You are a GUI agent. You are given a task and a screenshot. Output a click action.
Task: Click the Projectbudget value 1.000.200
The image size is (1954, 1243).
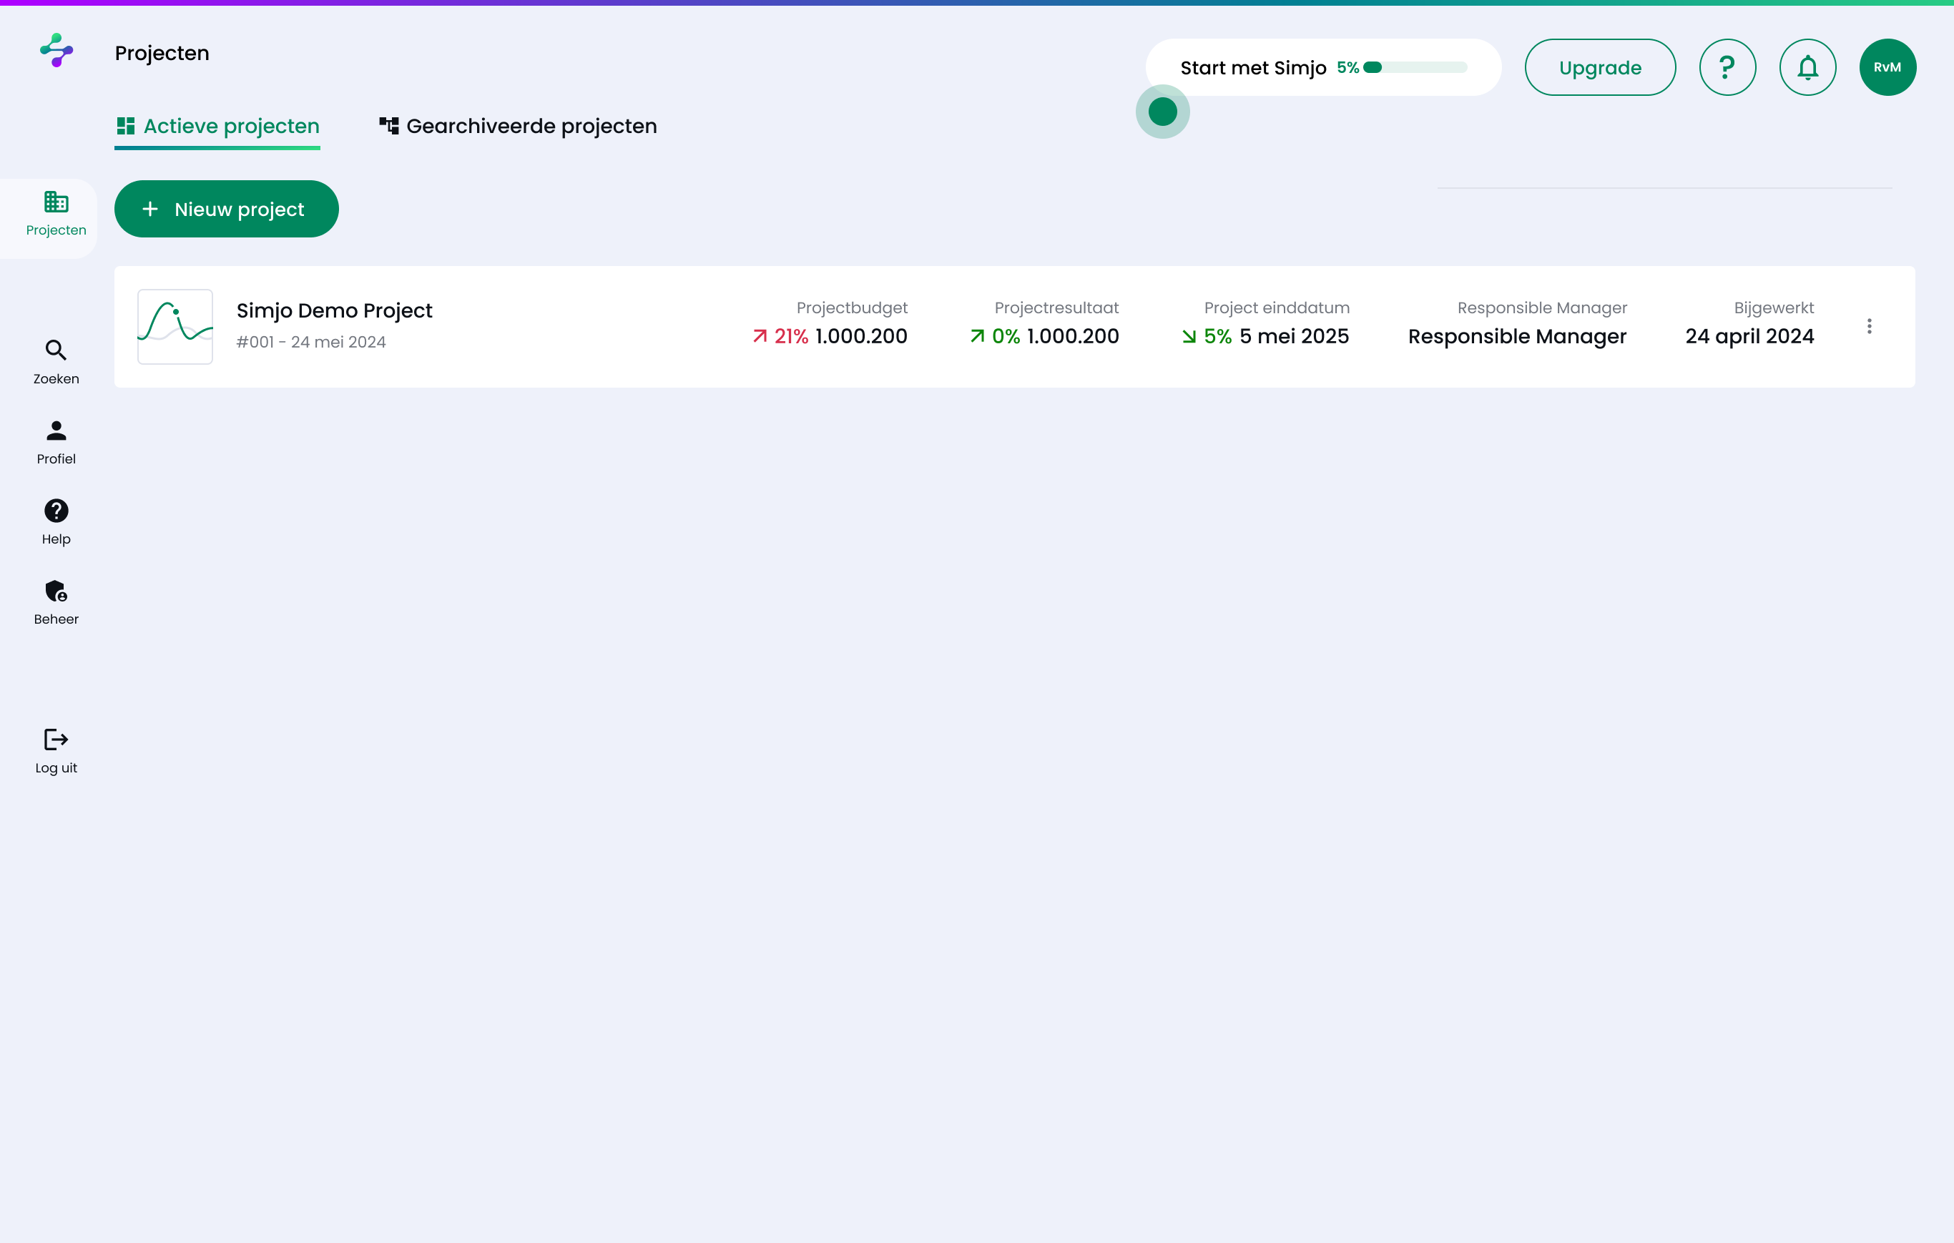click(x=861, y=337)
